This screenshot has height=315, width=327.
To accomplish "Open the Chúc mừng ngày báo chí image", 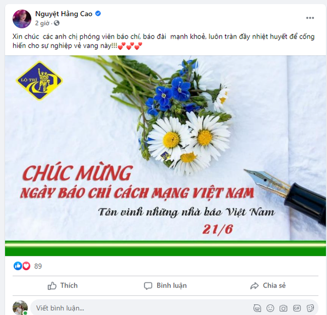I will [165, 156].
